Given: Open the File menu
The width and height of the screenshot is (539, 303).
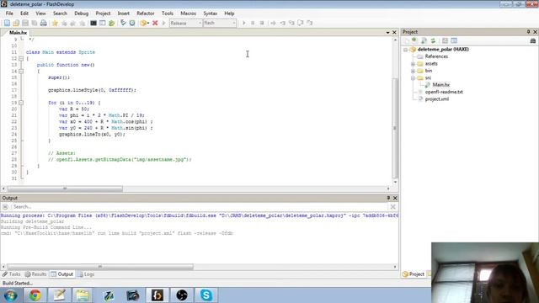Looking at the screenshot, I should pos(9,13).
